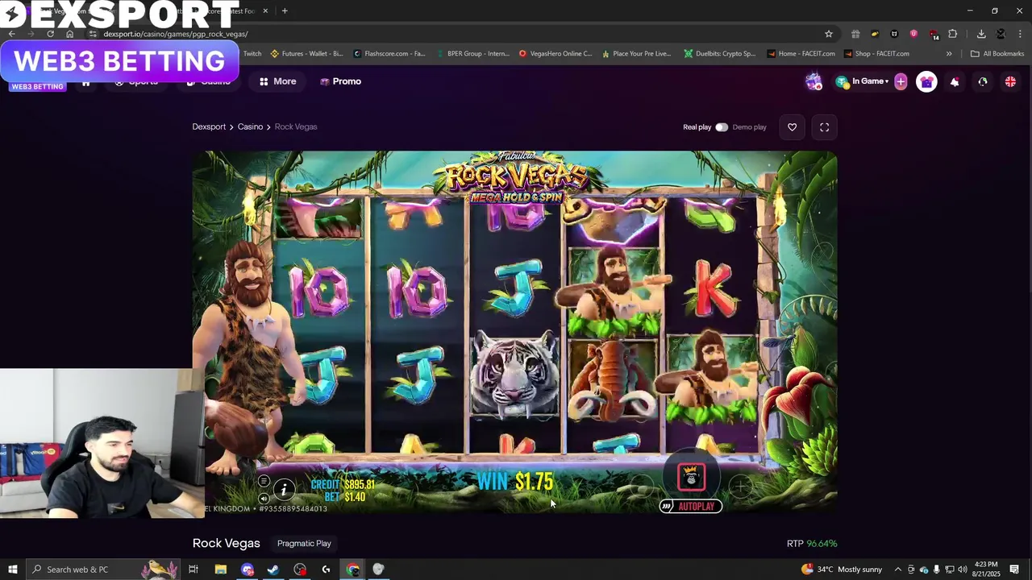Viewport: 1032px width, 580px height.
Task: Change language via the UK flag icon
Action: click(x=1009, y=81)
